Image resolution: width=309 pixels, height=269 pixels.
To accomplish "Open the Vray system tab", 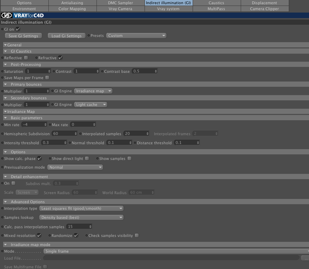I will pos(169,9).
